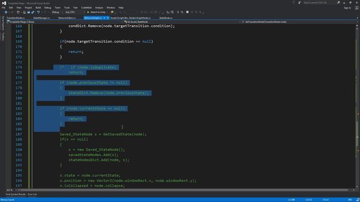Start debugging with green play icon
360x202 pixels.
tap(88, 12)
